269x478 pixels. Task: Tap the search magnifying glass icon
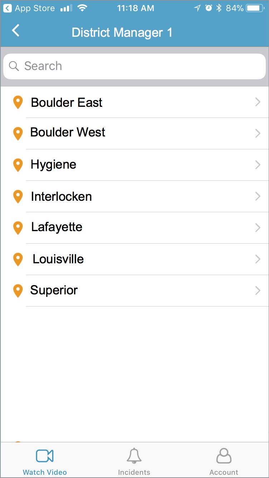pos(14,66)
